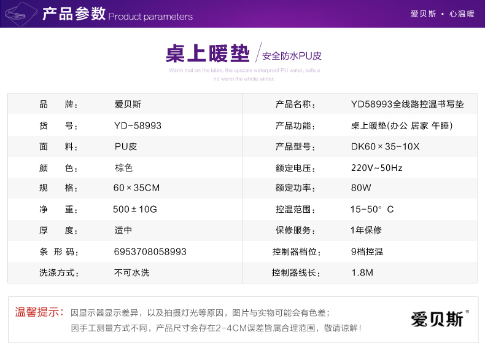Click the 产品参数 header title

(74, 14)
